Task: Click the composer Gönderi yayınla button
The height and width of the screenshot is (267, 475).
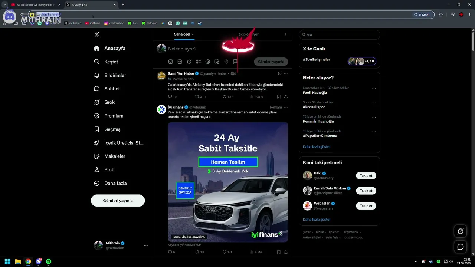Action: [x=271, y=62]
